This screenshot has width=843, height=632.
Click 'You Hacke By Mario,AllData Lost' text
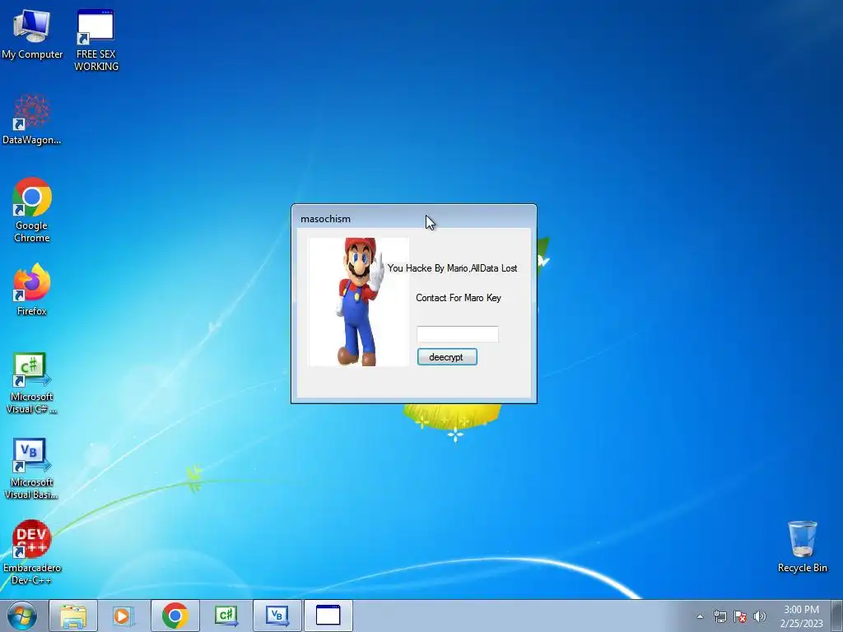(x=452, y=268)
